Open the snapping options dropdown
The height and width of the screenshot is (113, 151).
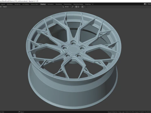pos(79,7)
